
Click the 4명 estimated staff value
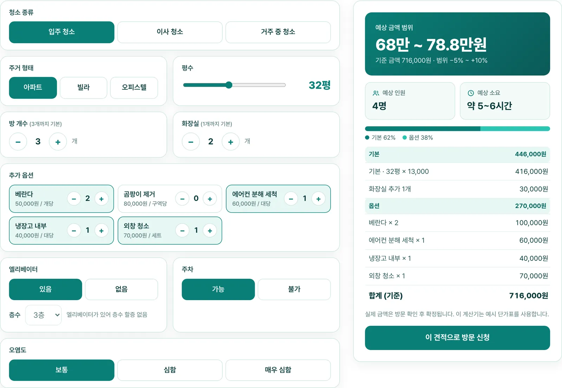[x=379, y=106]
